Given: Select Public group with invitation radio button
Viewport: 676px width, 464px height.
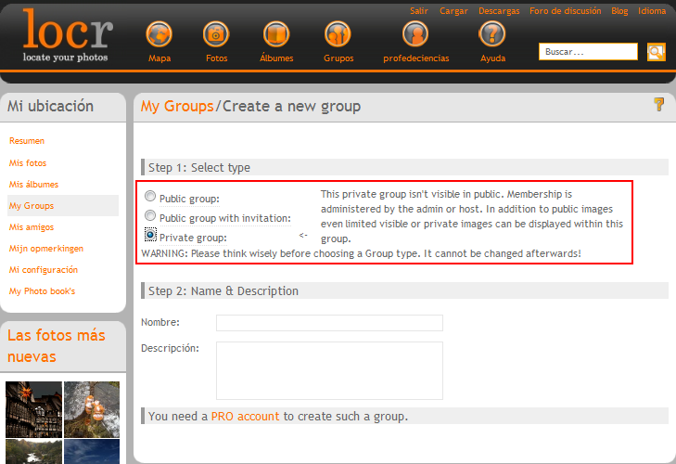Looking at the screenshot, I should (x=150, y=215).
